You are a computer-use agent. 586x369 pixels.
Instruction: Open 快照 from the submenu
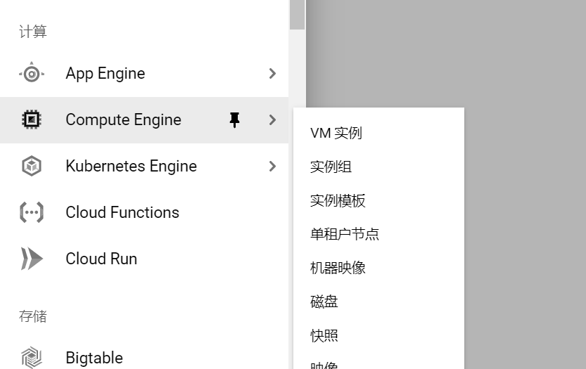[x=324, y=335]
